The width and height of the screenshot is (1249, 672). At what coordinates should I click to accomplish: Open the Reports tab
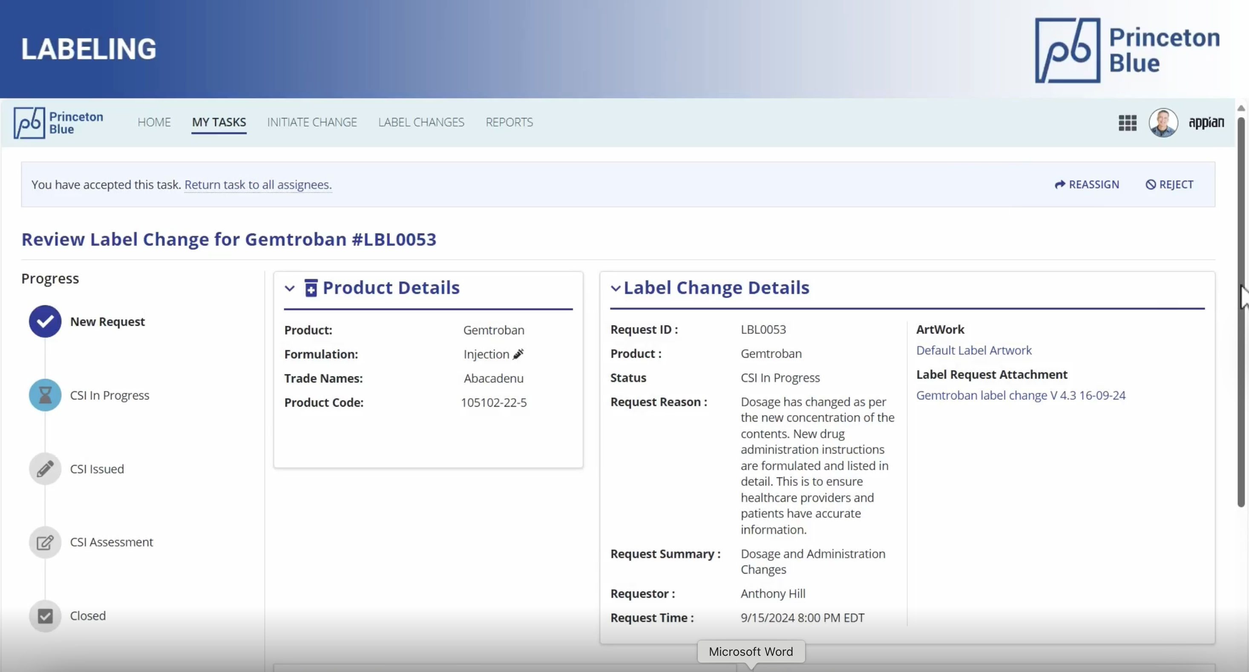509,122
